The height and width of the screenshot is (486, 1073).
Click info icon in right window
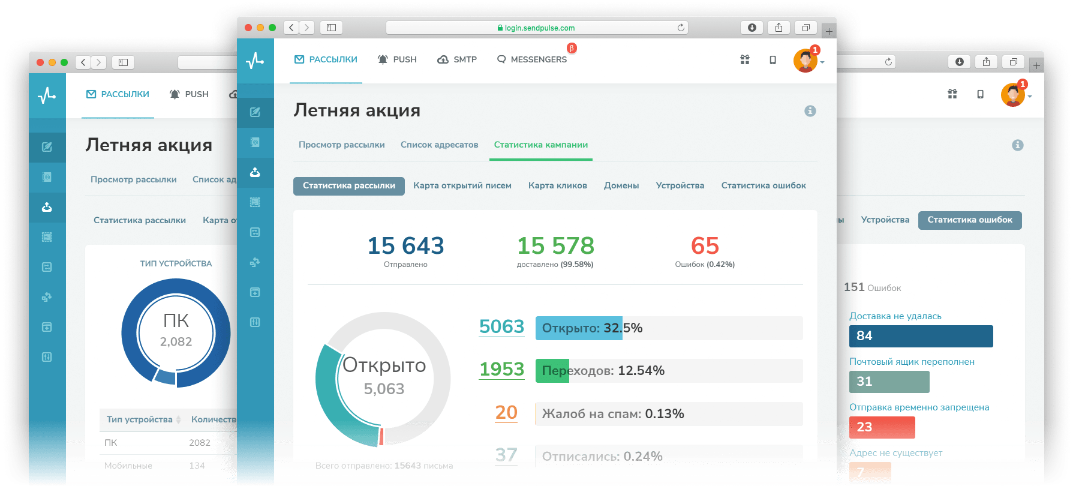1018,145
